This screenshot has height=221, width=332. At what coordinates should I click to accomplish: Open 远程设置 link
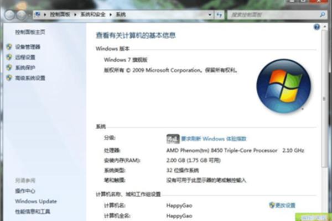[x=25, y=57]
